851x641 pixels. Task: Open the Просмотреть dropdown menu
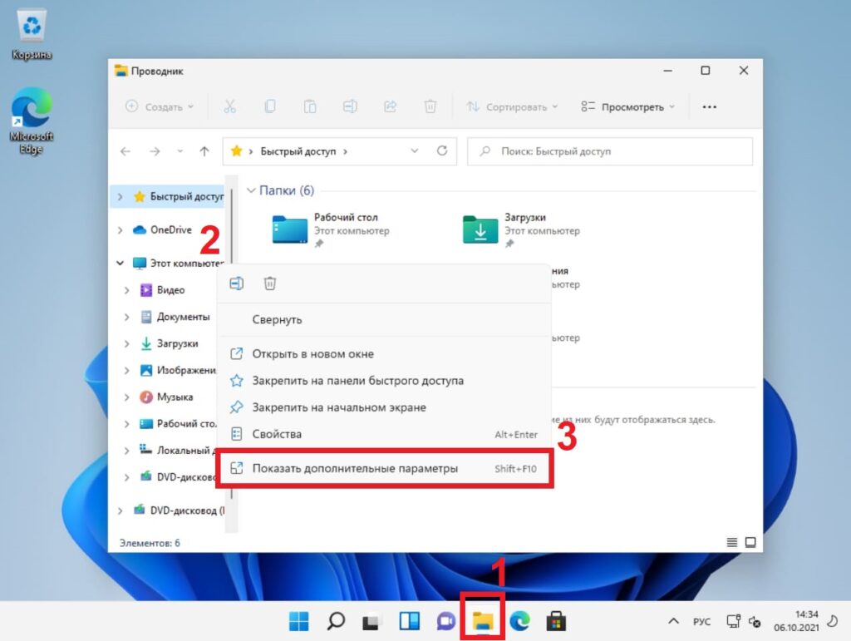(x=628, y=106)
